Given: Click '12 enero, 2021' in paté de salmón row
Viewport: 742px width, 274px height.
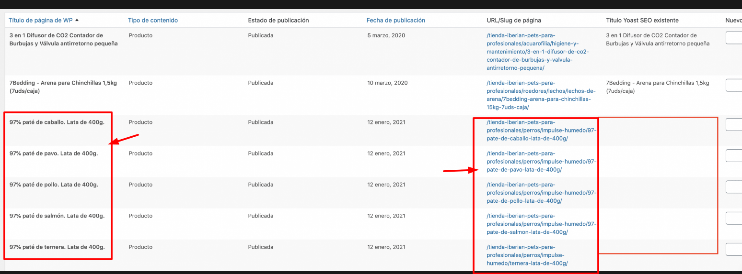Looking at the screenshot, I should 386,216.
